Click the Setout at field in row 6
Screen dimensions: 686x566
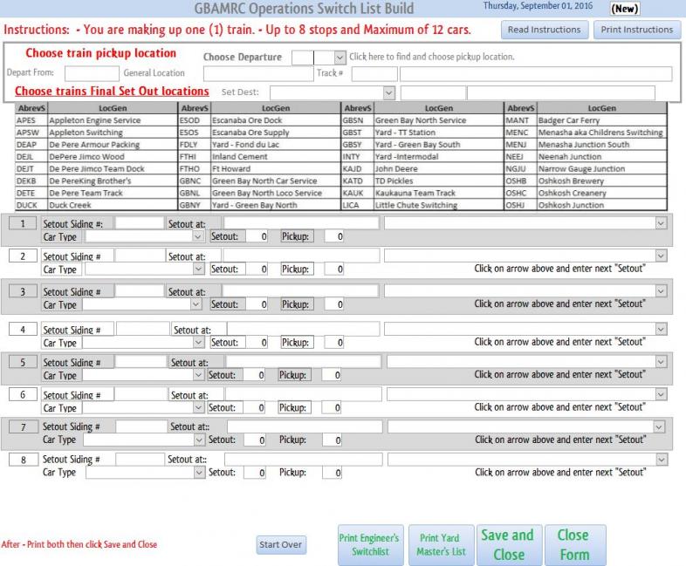tap(303, 394)
